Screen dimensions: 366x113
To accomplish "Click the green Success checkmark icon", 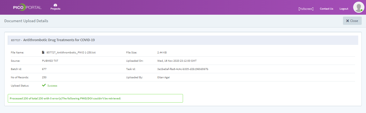I will tap(44, 85).
